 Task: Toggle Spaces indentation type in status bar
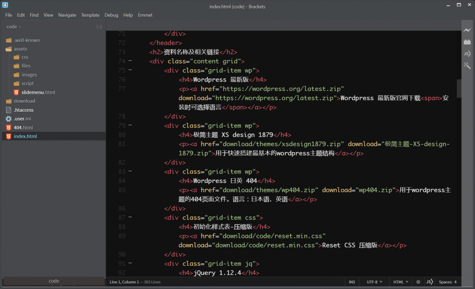(x=445, y=282)
